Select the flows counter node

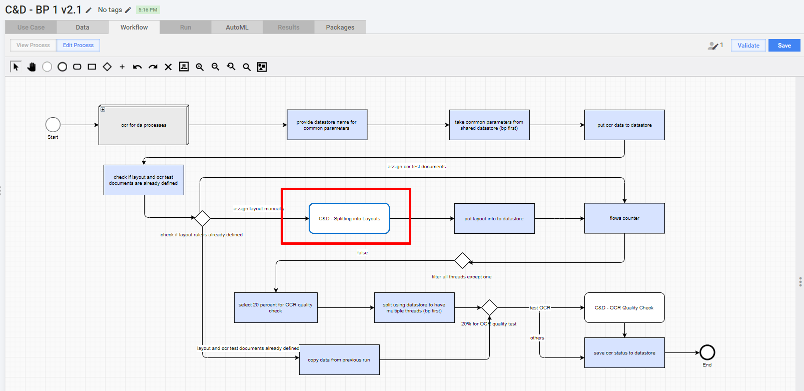624,218
